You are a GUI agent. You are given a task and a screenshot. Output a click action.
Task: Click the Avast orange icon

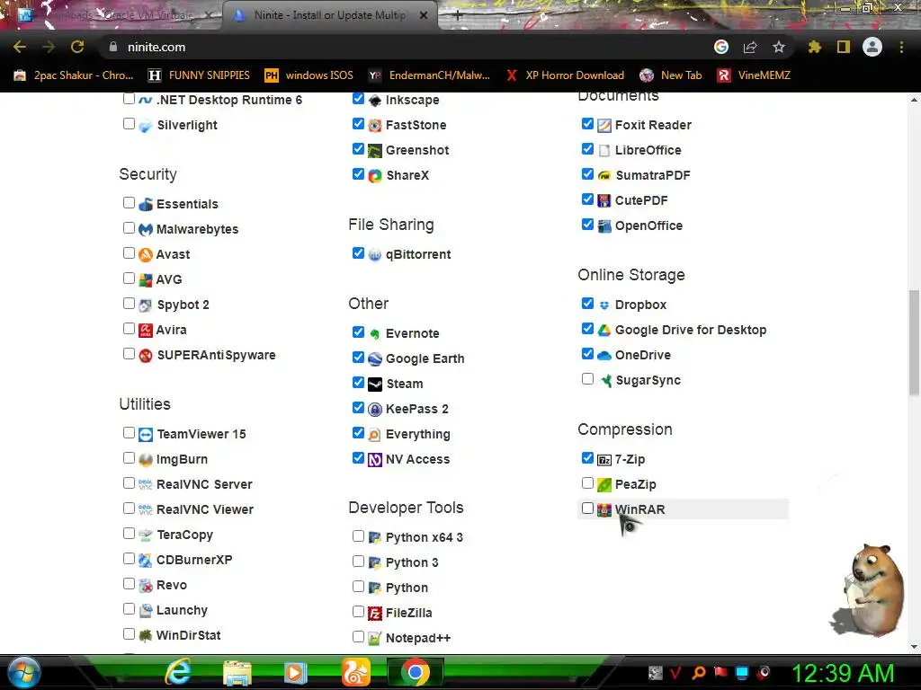pyautogui.click(x=146, y=254)
